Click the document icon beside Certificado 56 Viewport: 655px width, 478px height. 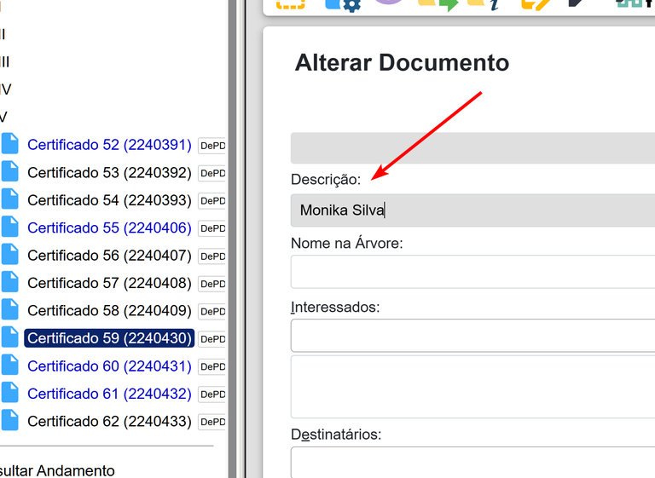coord(9,254)
